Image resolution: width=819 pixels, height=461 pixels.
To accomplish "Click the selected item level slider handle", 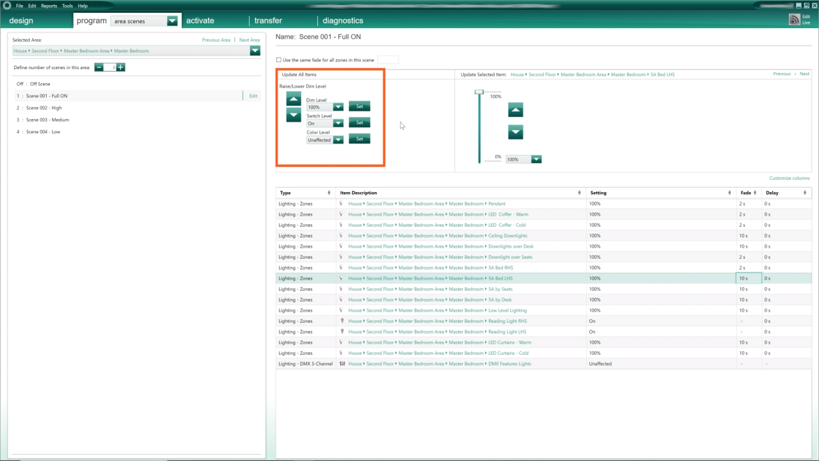I will click(x=479, y=92).
